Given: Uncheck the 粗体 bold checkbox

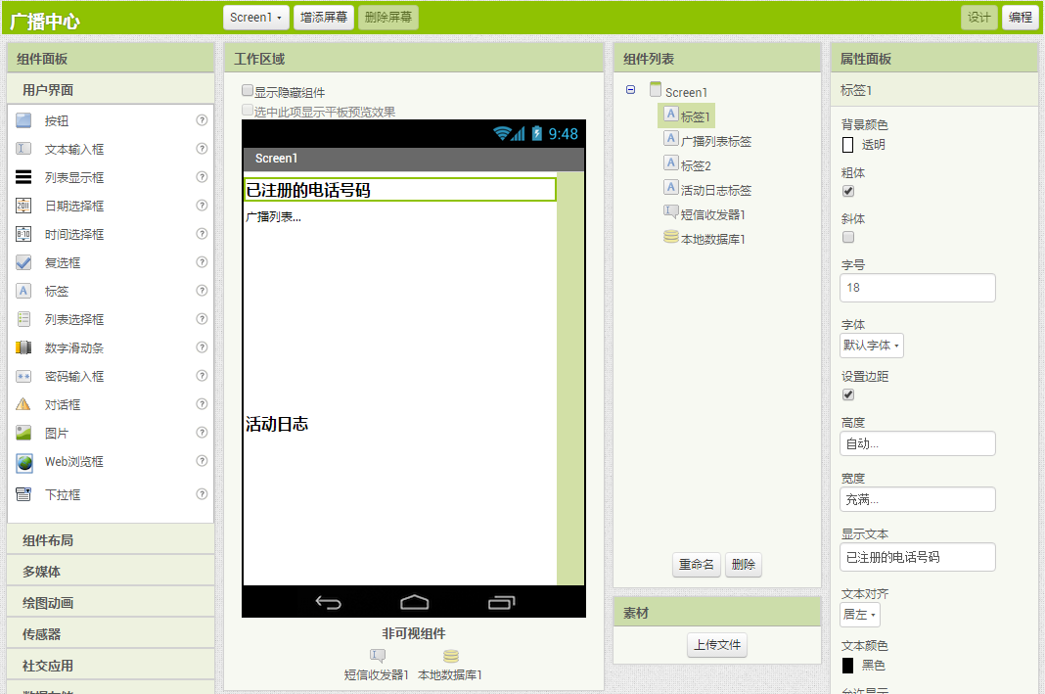Looking at the screenshot, I should pyautogui.click(x=848, y=191).
